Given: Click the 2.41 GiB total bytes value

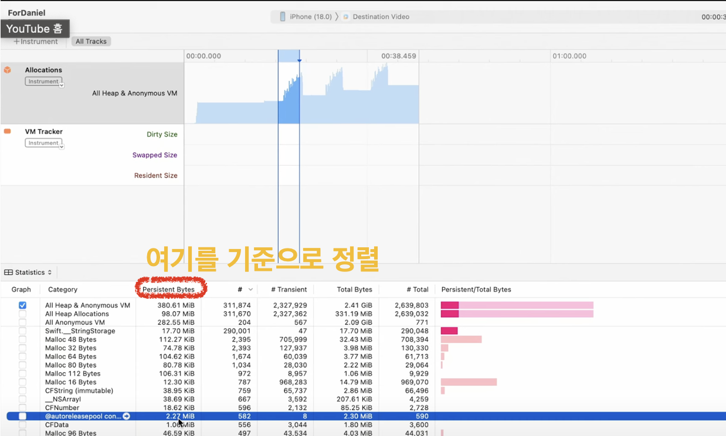Looking at the screenshot, I should pos(358,305).
